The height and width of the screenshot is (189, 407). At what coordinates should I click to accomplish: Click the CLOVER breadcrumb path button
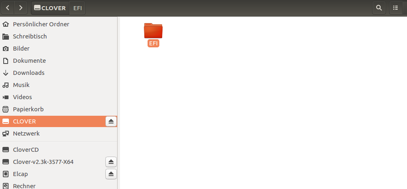[50, 8]
